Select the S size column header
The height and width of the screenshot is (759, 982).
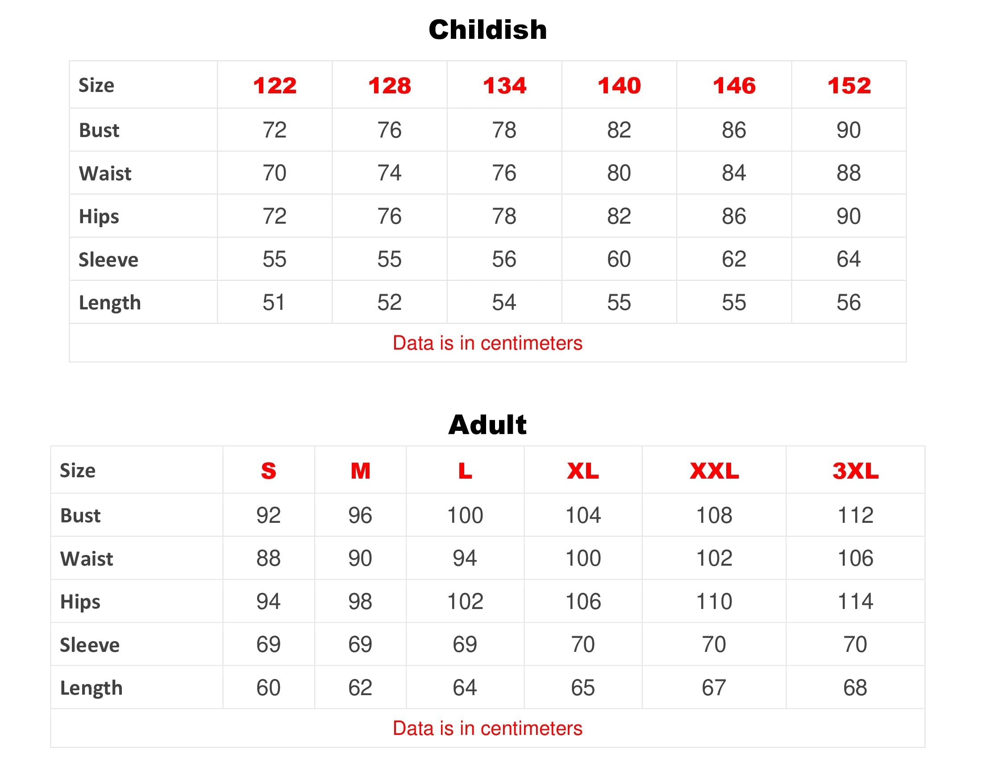tap(268, 471)
